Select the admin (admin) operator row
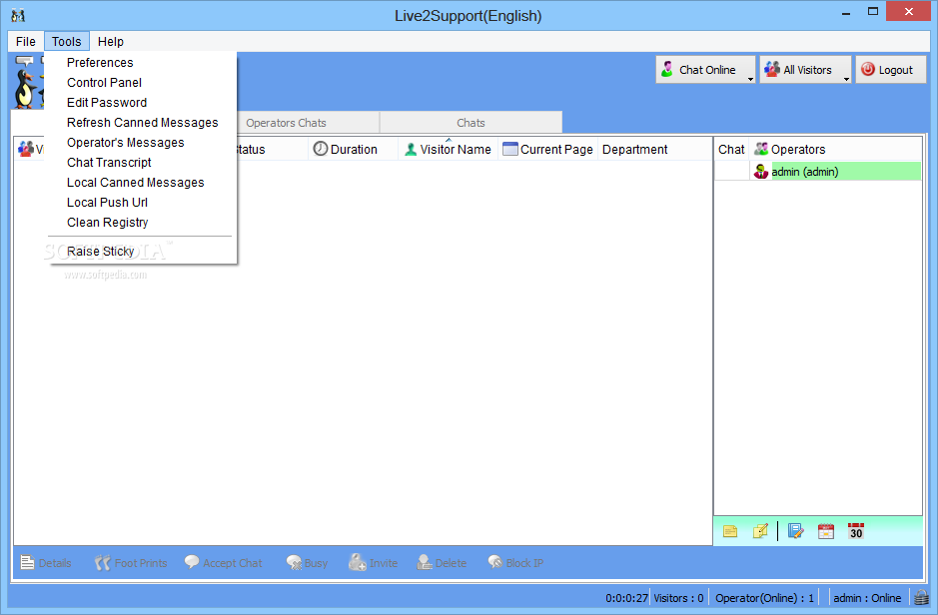This screenshot has width=938, height=615. [x=818, y=172]
